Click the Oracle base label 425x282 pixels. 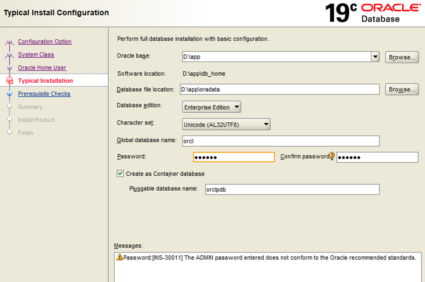tap(134, 56)
